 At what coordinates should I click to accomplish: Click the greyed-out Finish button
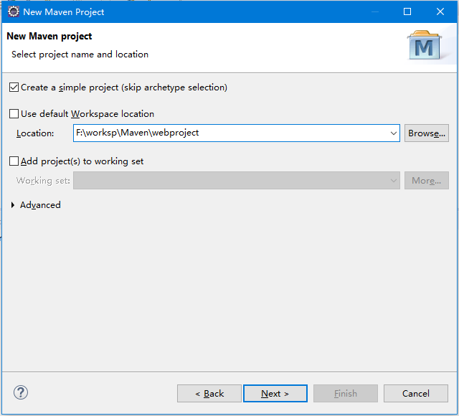click(x=346, y=394)
